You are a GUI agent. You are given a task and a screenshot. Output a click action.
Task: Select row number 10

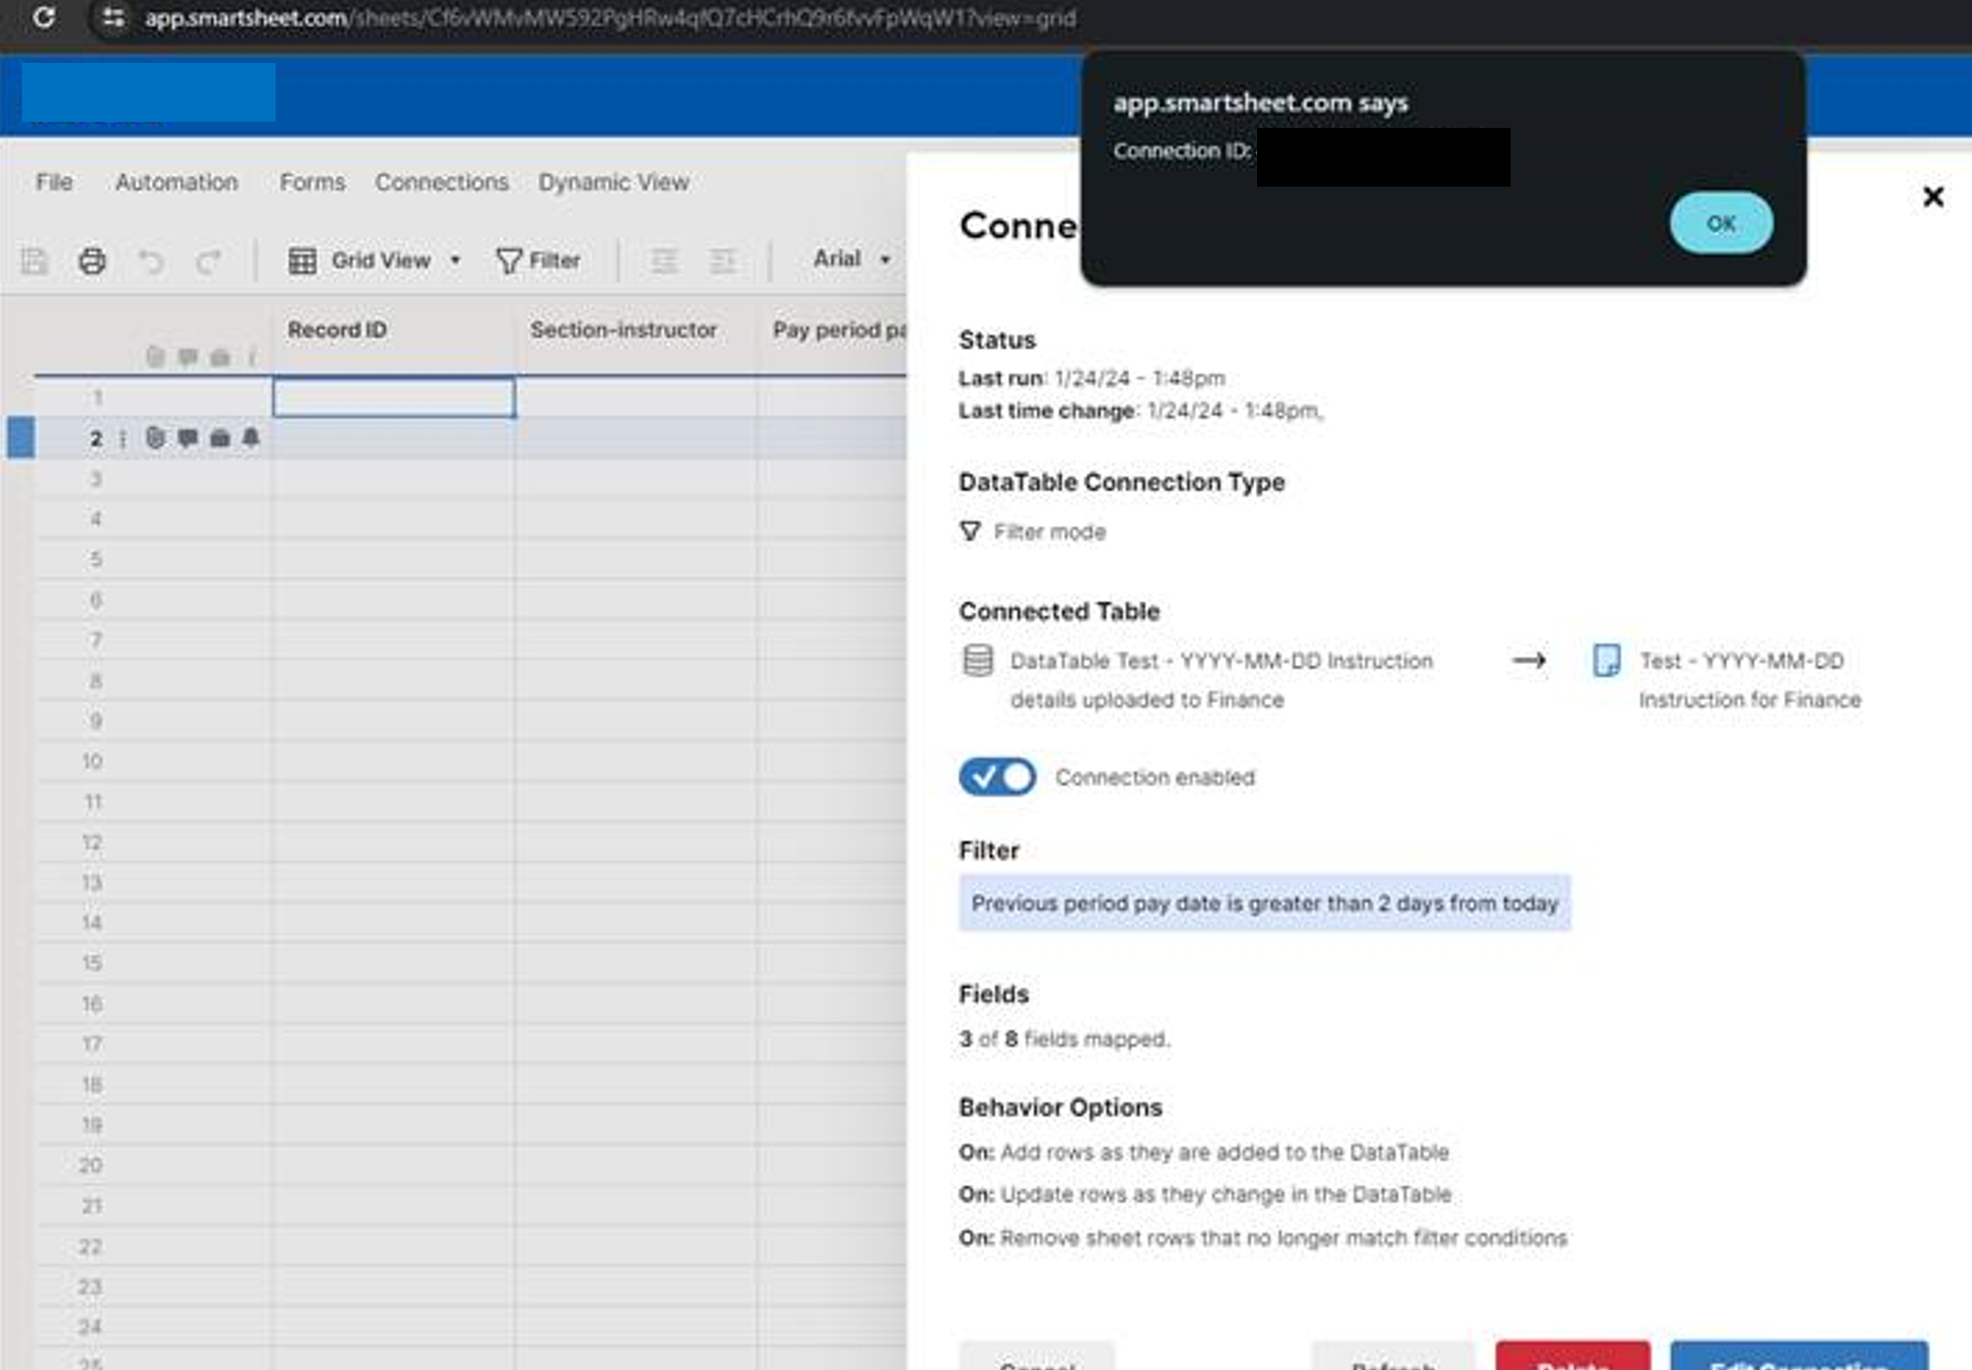(93, 761)
